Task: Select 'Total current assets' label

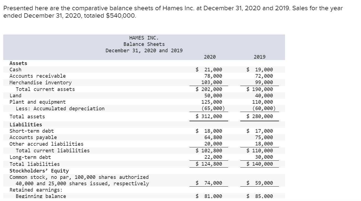Action: [45, 89]
